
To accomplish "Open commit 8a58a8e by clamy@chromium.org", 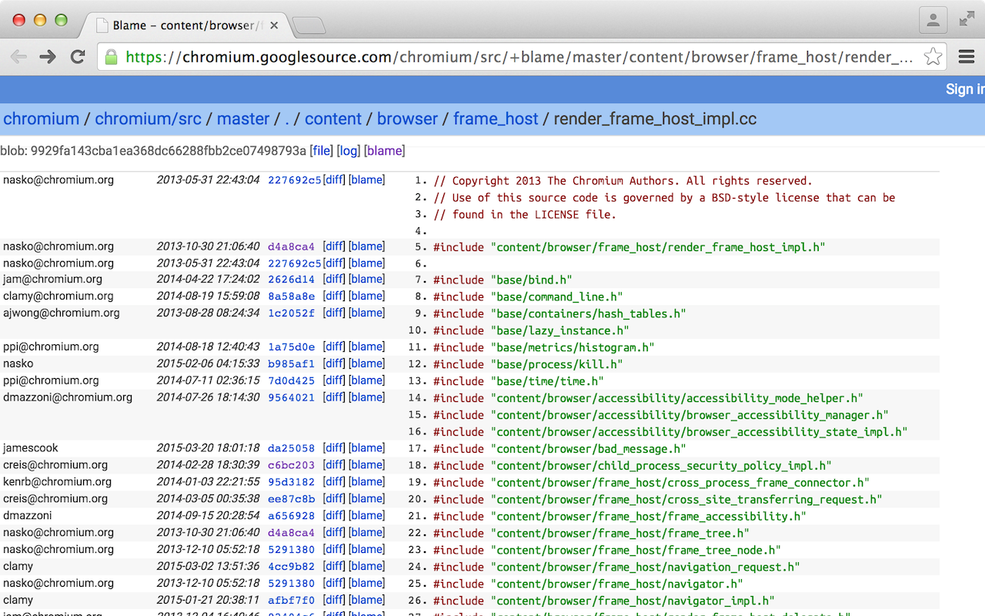I will (x=291, y=296).
